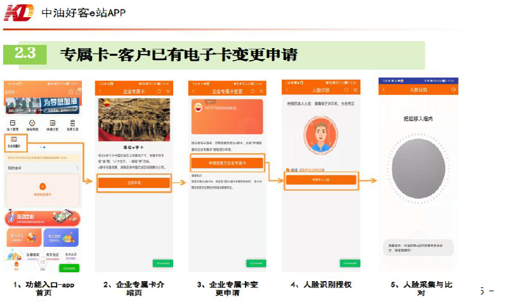505x302 pixels.
Task: Tap the 企业专属卡 icon on home page
Action: coord(14,141)
